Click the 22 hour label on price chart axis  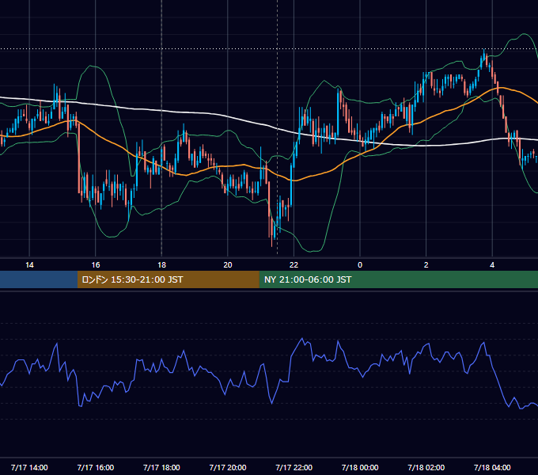click(294, 265)
